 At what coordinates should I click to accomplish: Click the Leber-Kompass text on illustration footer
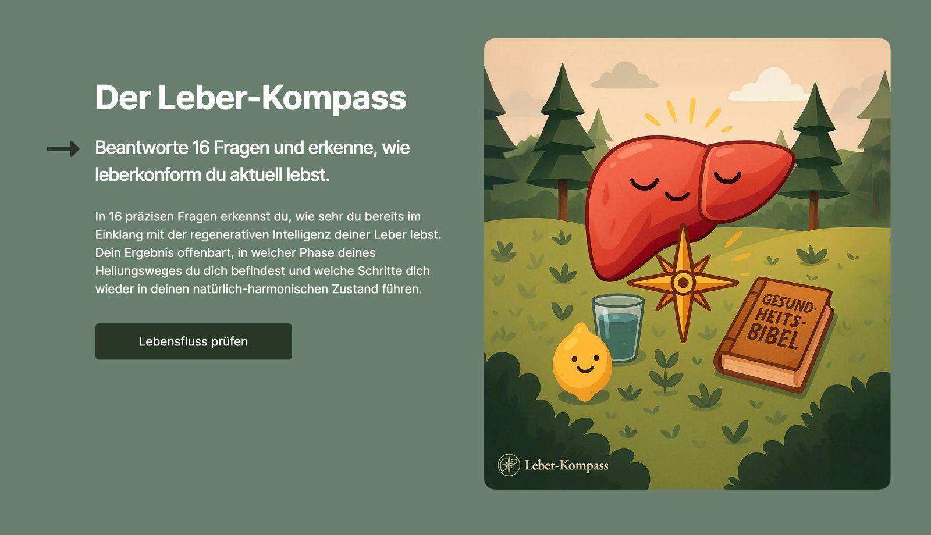(566, 465)
